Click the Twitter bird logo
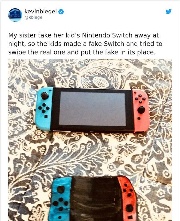This screenshot has width=180, height=221. [x=169, y=12]
